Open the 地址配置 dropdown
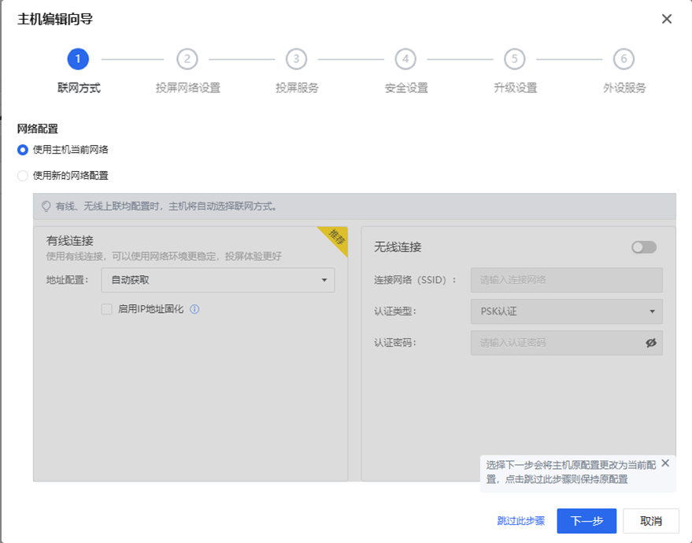 pyautogui.click(x=218, y=280)
